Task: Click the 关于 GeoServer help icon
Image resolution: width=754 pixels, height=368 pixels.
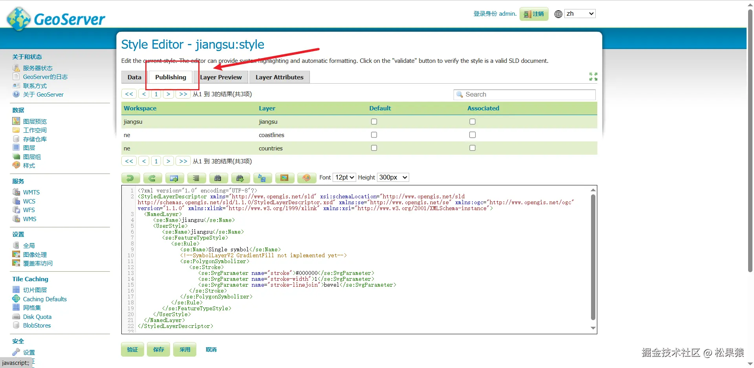Action: 16,94
